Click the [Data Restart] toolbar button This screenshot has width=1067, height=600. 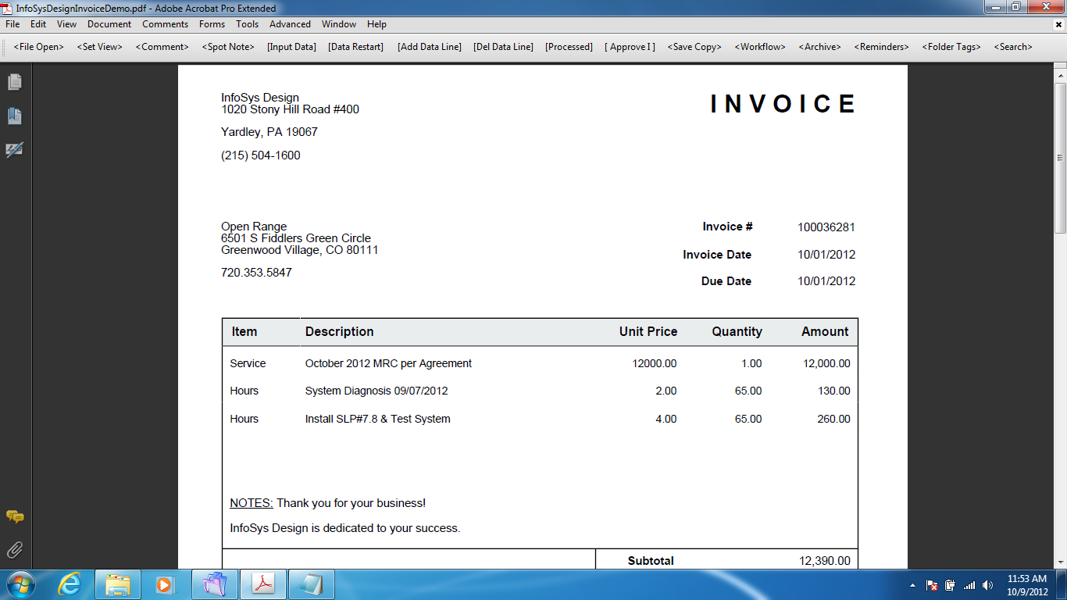356,47
